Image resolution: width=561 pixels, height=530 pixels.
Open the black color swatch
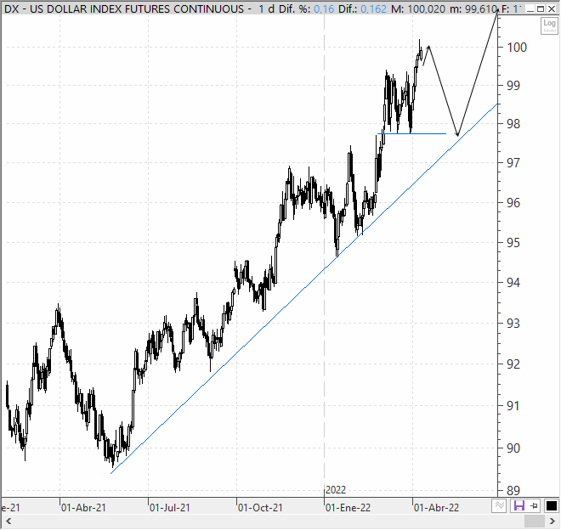552,505
